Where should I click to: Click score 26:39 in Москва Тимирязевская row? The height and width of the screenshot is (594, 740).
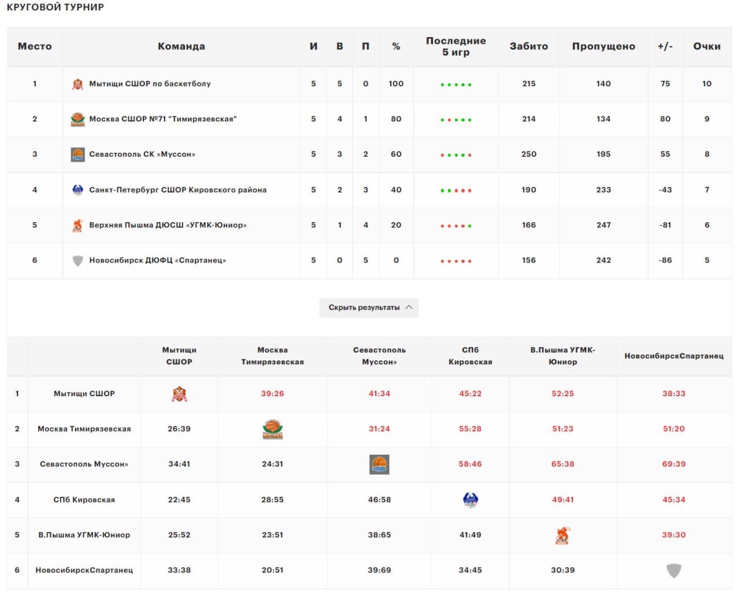coord(179,429)
